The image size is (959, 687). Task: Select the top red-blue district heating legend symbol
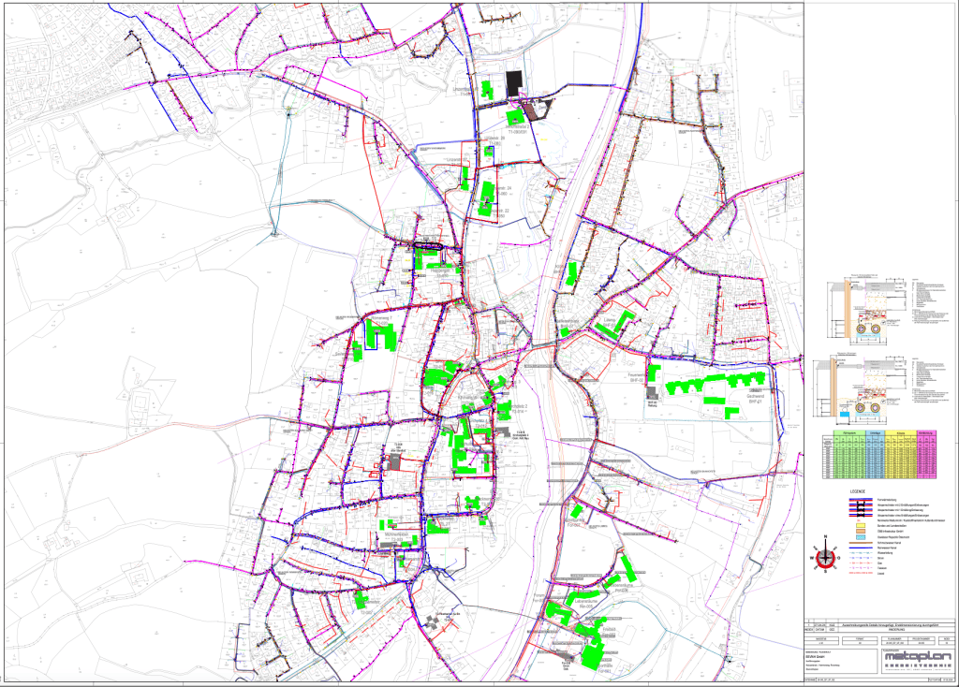click(x=861, y=500)
